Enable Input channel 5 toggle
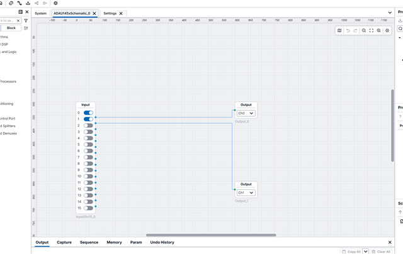The height and width of the screenshot is (254, 403). (x=88, y=145)
